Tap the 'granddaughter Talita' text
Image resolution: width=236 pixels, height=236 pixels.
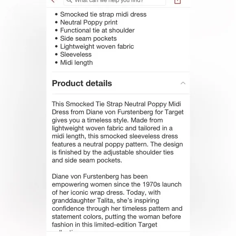pyautogui.click(x=83, y=201)
